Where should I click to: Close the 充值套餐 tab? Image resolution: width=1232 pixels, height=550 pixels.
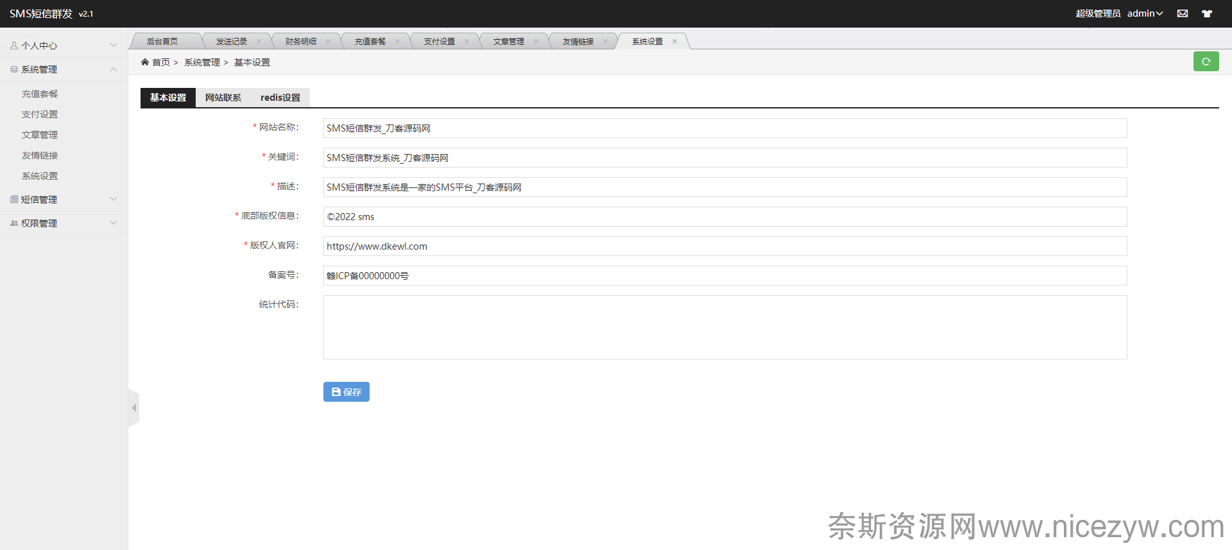click(397, 41)
